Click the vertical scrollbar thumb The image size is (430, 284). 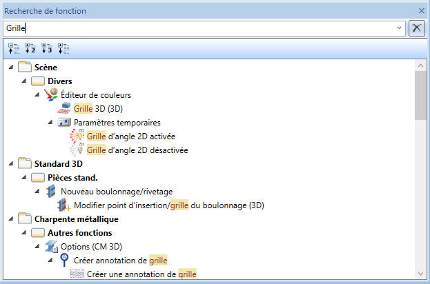[x=420, y=95]
